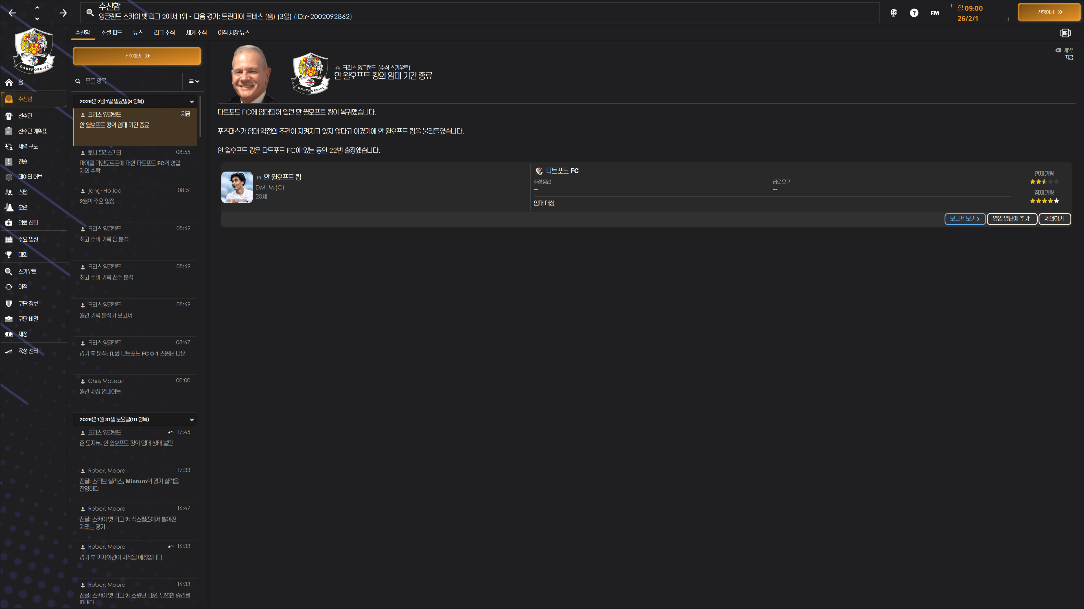This screenshot has width=1084, height=609.
Task: Open the inbox filter list dropdown
Action: (x=194, y=81)
